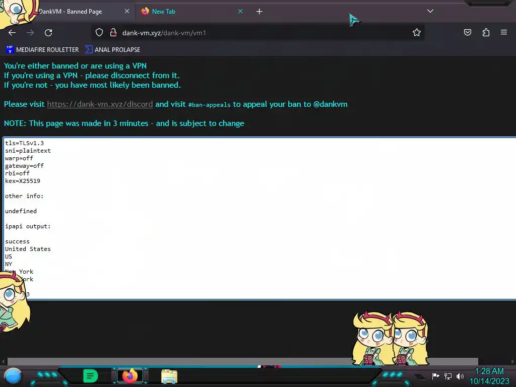This screenshot has width=516, height=387.
Task: Click the @dankvm mention text
Action: pos(331,104)
